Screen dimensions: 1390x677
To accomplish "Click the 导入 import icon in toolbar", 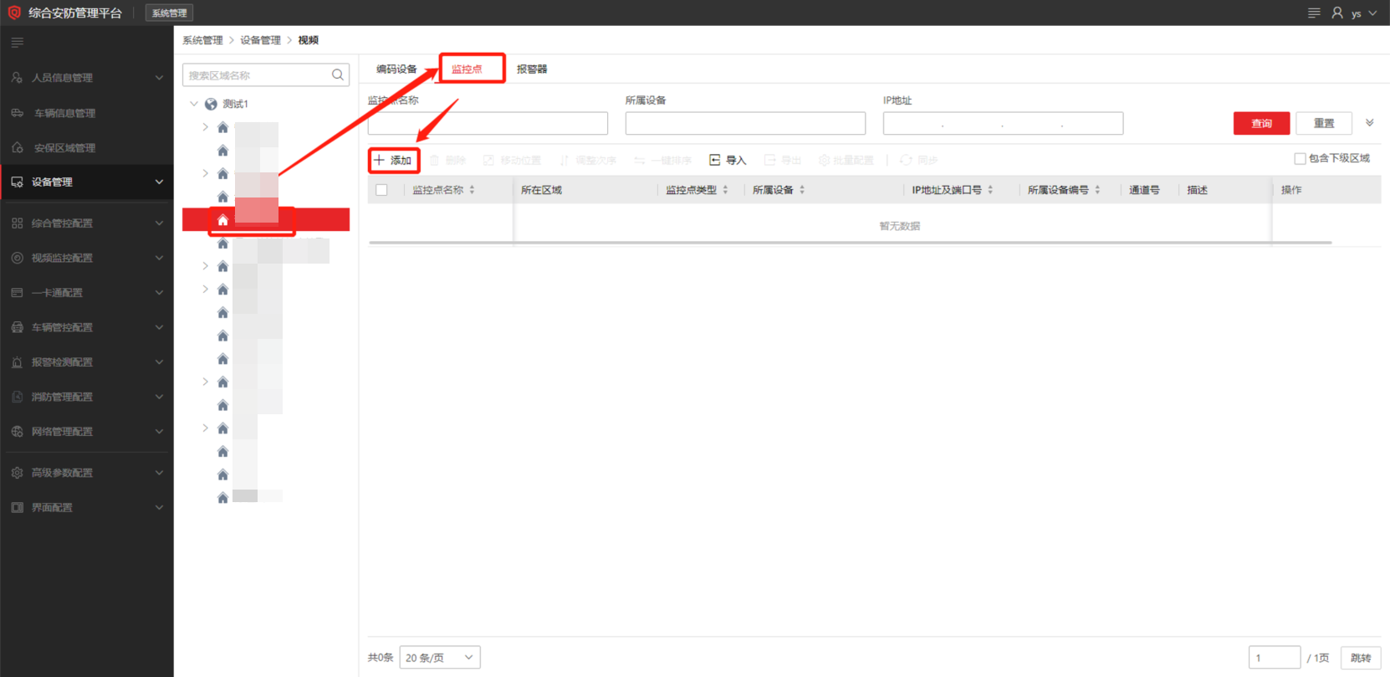I will [x=715, y=160].
